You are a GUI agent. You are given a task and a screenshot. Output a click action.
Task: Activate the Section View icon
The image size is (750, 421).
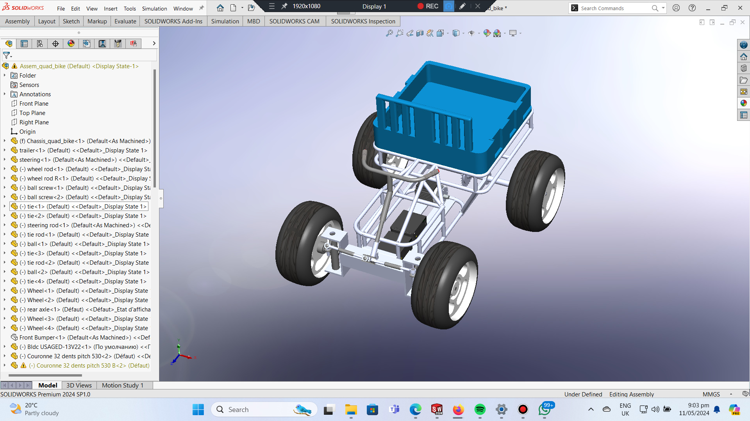point(420,33)
